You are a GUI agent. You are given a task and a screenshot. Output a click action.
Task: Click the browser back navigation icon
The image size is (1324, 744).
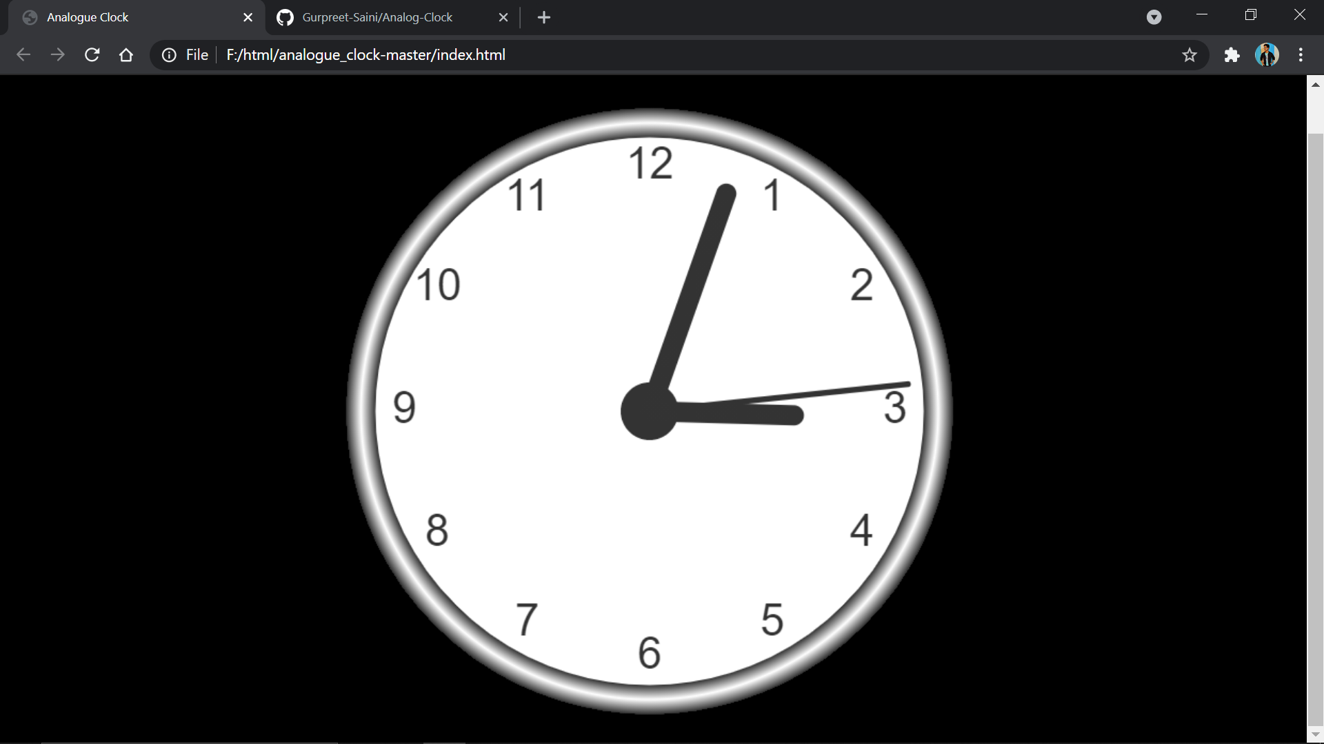coord(22,54)
